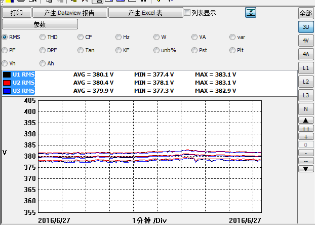Select the THD radio button
The image size is (315, 225).
[x=43, y=37]
